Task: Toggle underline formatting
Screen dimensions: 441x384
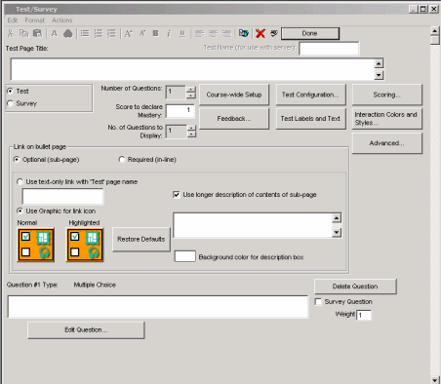Action: 182,33
